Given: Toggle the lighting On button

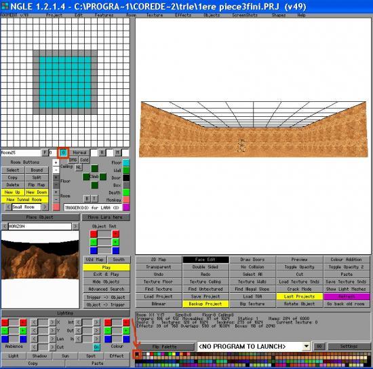Looking at the screenshot, I should coord(96,347).
